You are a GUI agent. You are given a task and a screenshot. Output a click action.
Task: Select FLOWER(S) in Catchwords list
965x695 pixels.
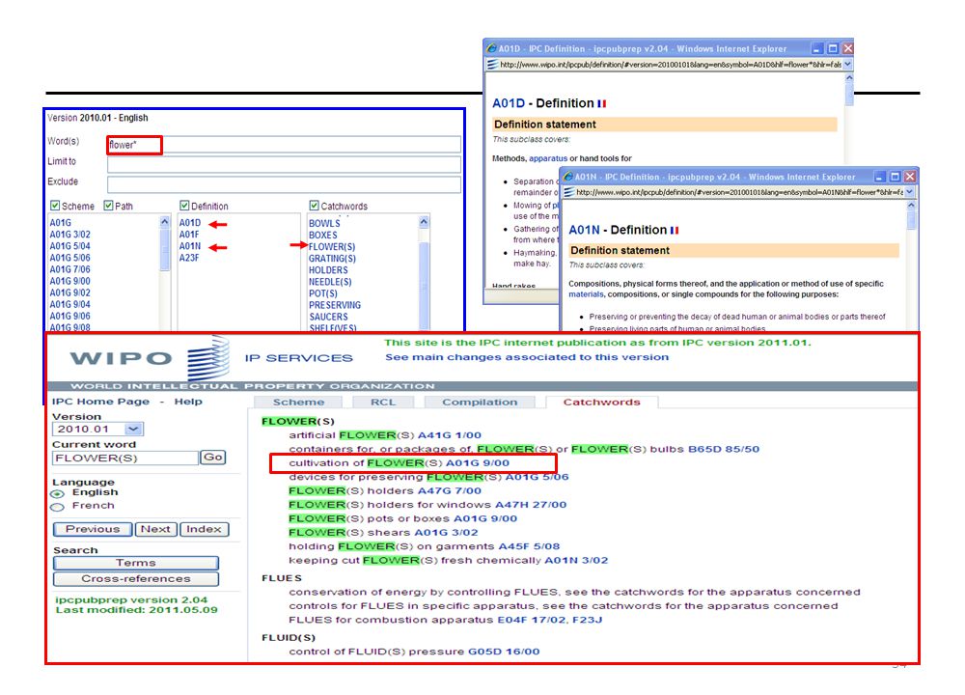(332, 247)
